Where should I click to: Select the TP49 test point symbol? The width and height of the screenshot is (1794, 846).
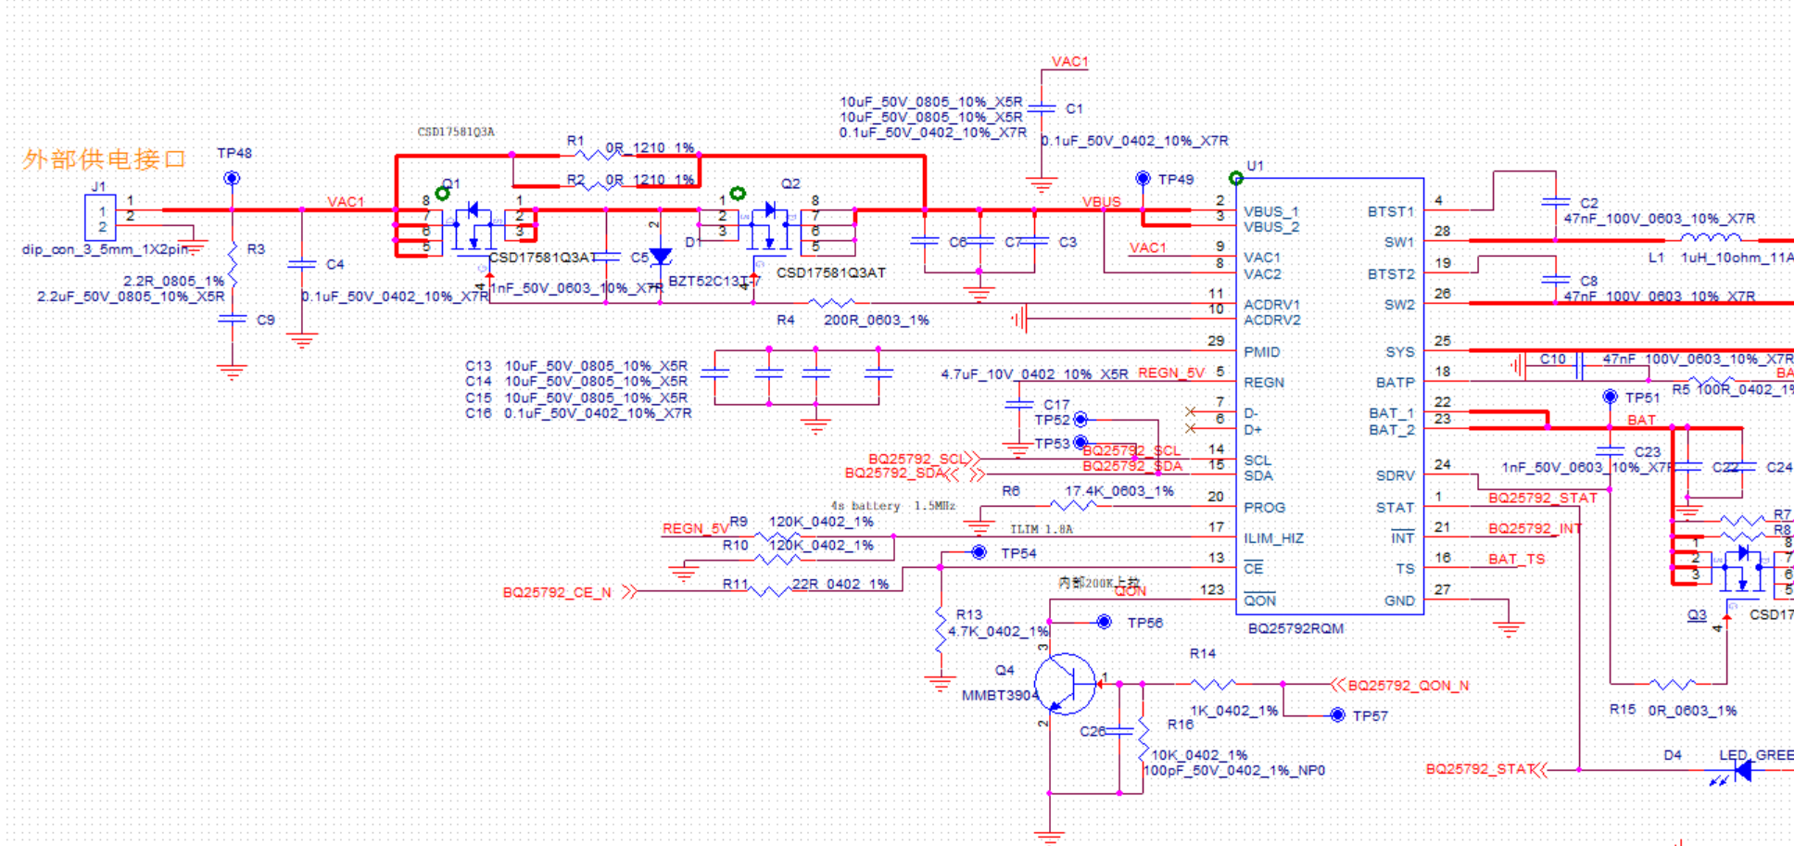(1143, 179)
